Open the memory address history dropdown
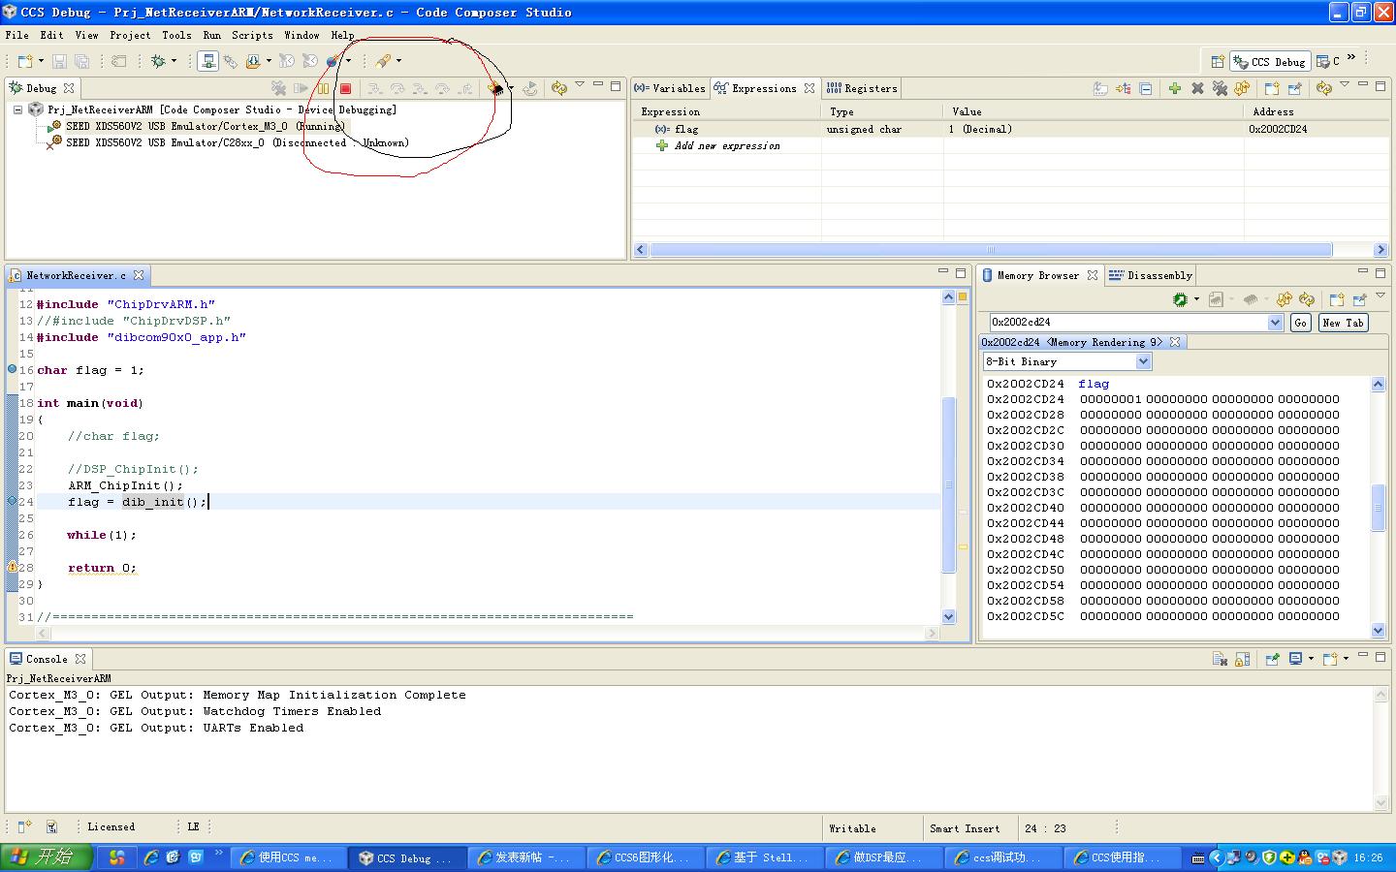Viewport: 1396px width, 872px height. [x=1275, y=323]
